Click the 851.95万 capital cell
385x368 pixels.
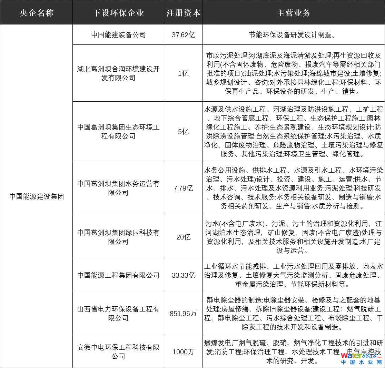click(183, 314)
